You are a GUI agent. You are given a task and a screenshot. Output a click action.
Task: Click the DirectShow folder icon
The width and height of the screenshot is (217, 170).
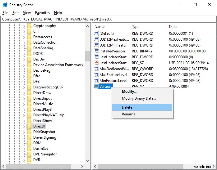(29, 121)
